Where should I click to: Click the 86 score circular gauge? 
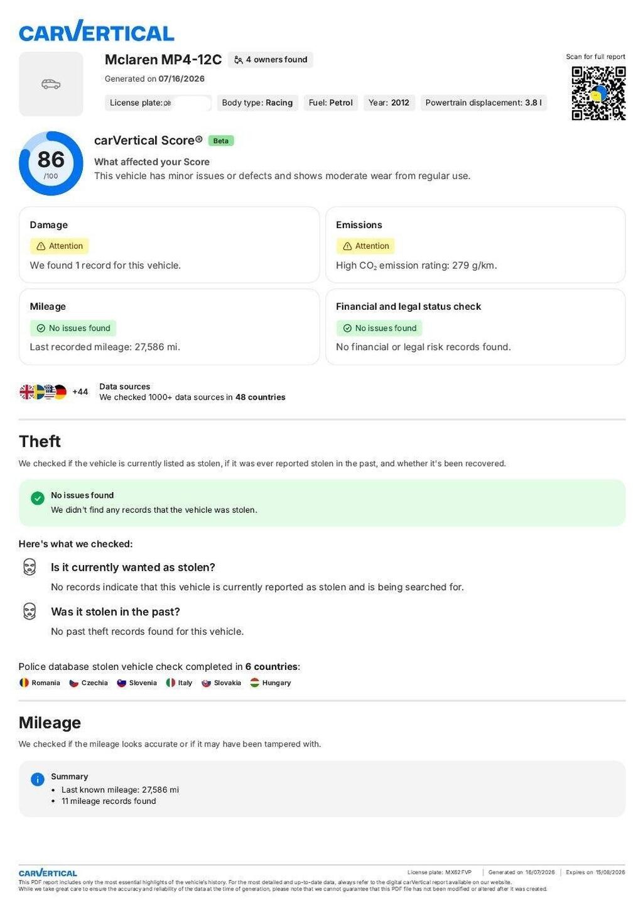(51, 163)
